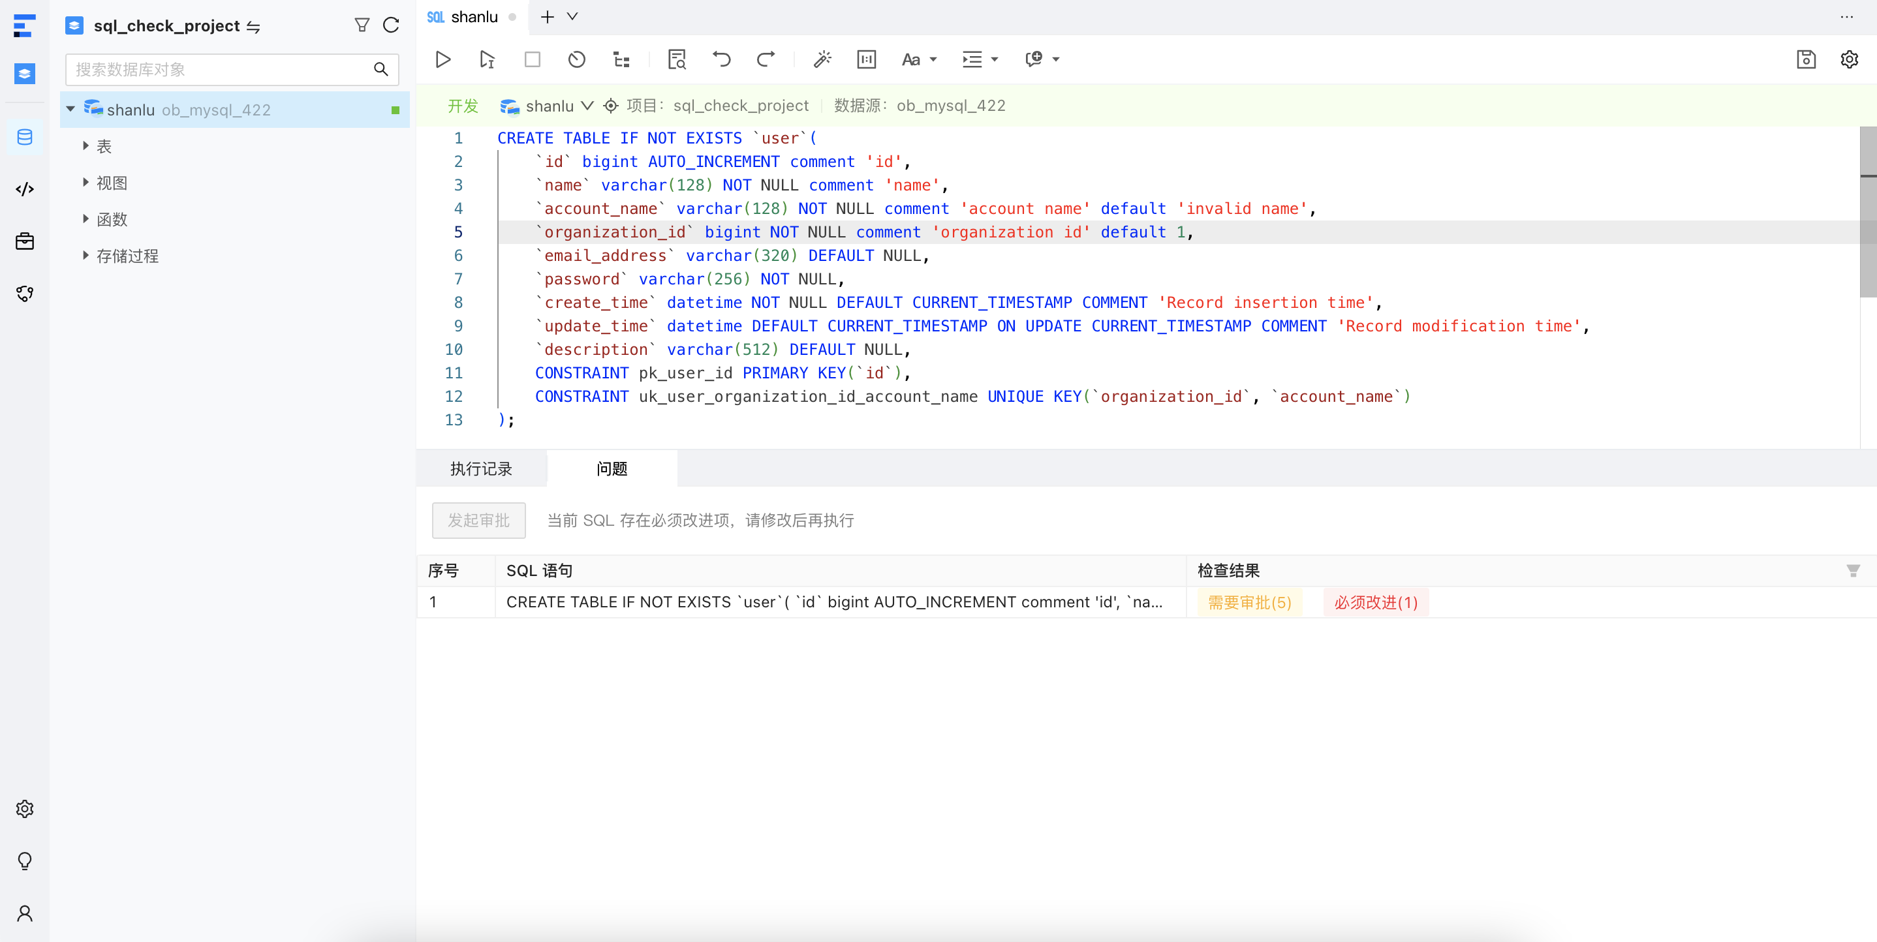Open the indent options dropdown
The width and height of the screenshot is (1877, 942).
pyautogui.click(x=980, y=59)
